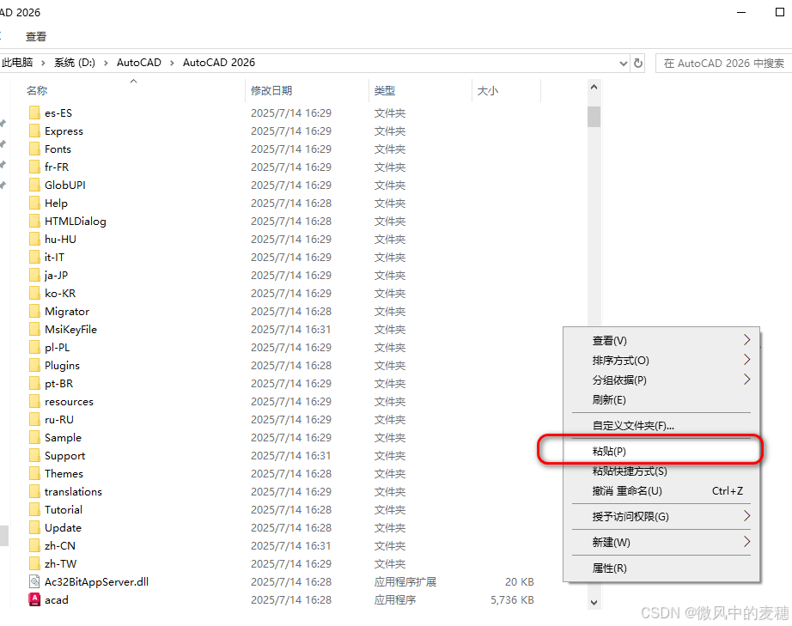Choose 刷新(E) in the context menu
Viewport: 792px width, 626px height.
click(x=661, y=400)
